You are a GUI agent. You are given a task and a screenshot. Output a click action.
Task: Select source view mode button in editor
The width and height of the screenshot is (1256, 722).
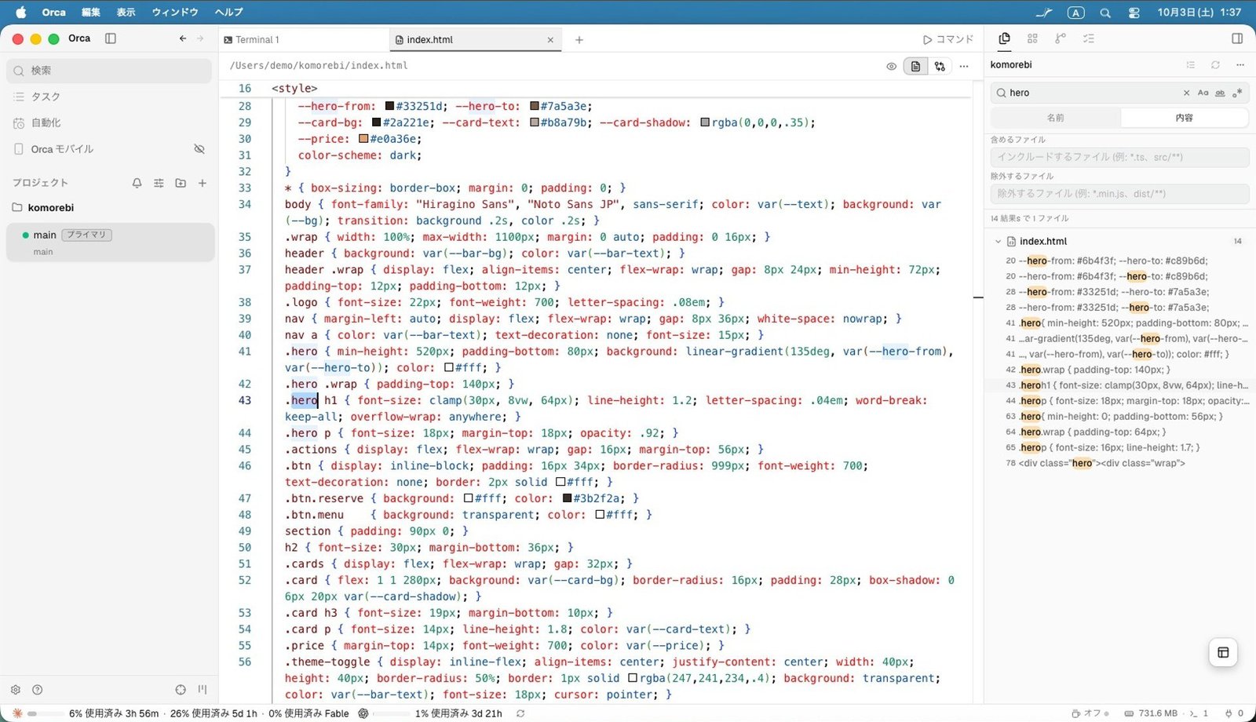pos(915,67)
